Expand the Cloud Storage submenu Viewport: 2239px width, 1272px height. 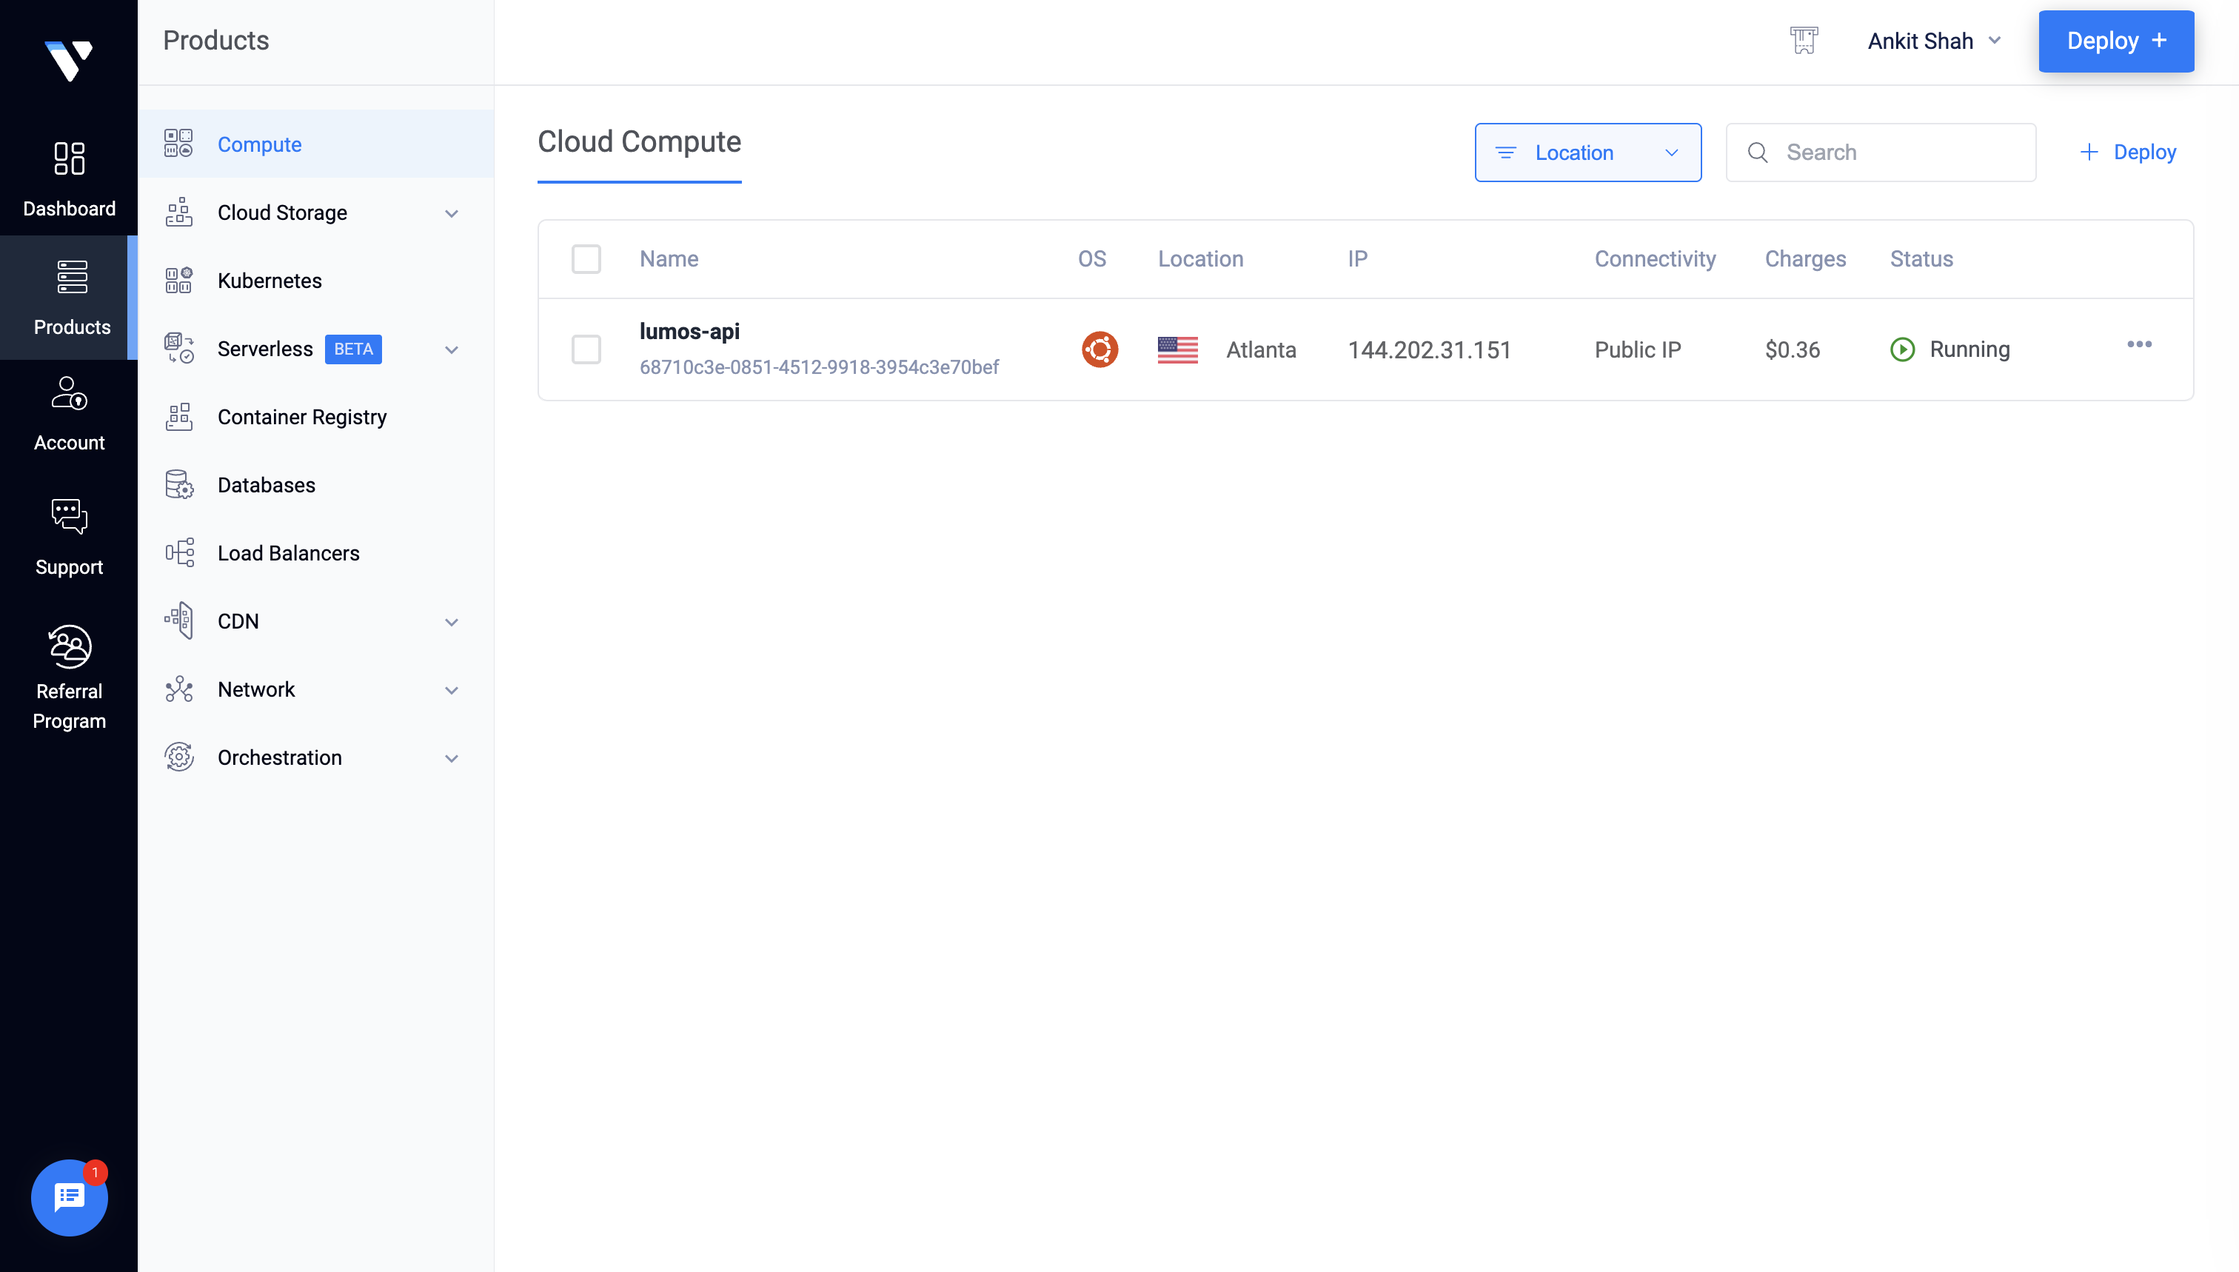[x=451, y=213]
